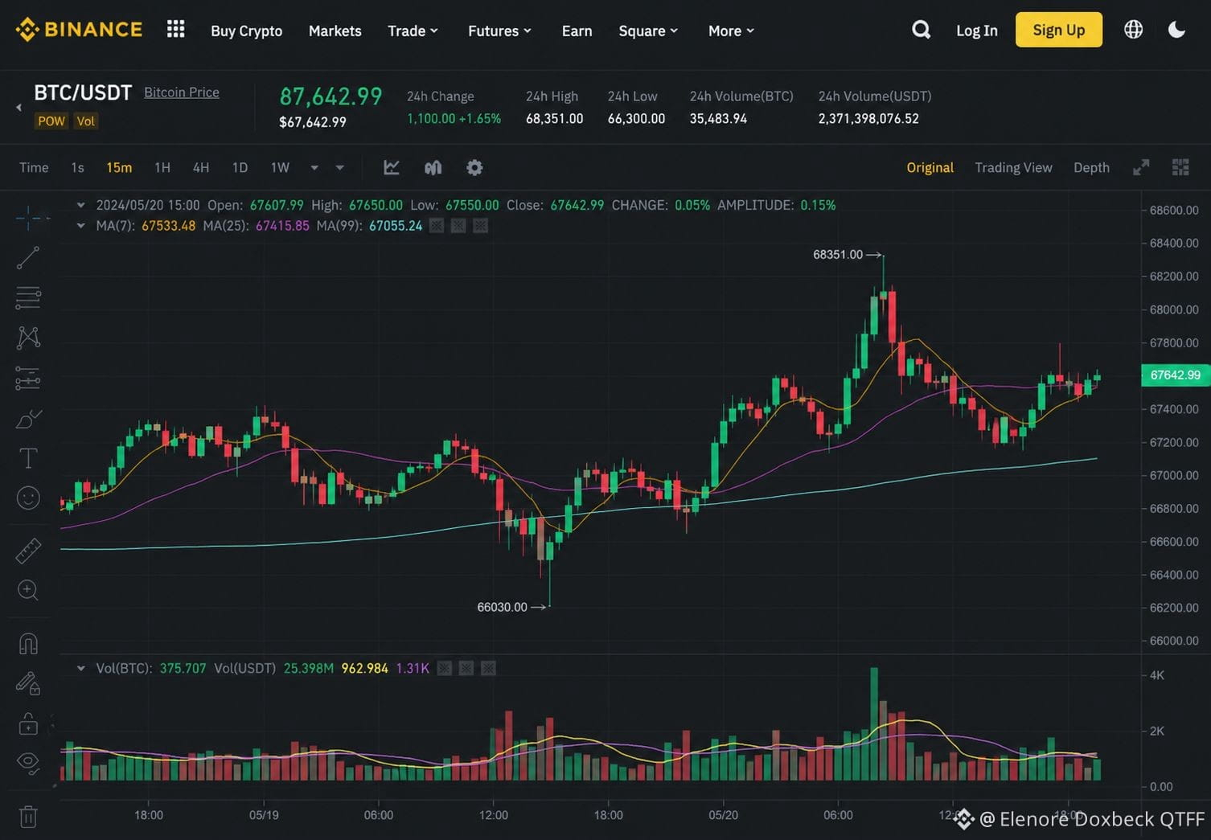Select the long position projection tool
Screen dimensions: 1211x840
click(x=28, y=378)
